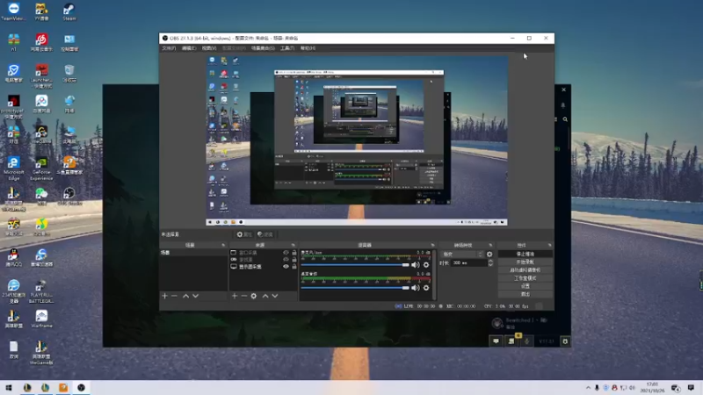Open the Help (H) menu in OBS
Viewport: 703px width, 395px height.
(308, 48)
